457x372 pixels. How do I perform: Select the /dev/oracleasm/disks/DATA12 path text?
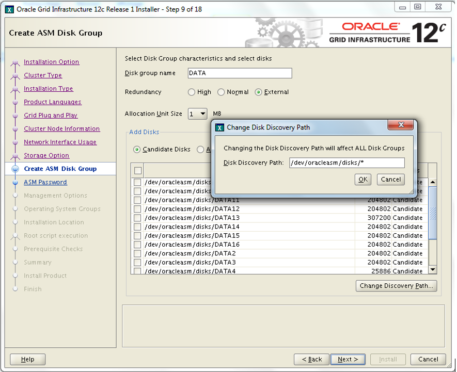[x=192, y=209]
